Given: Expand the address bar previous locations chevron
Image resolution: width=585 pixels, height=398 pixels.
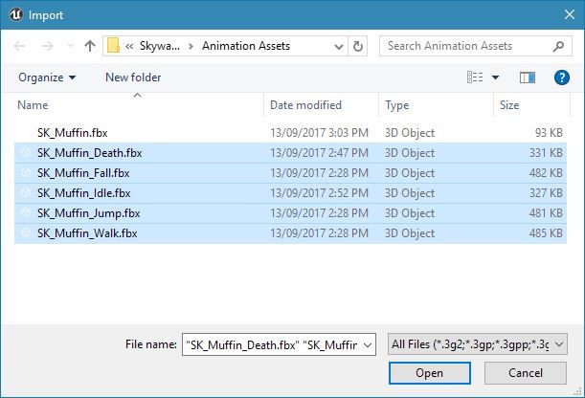Looking at the screenshot, I should (338, 47).
